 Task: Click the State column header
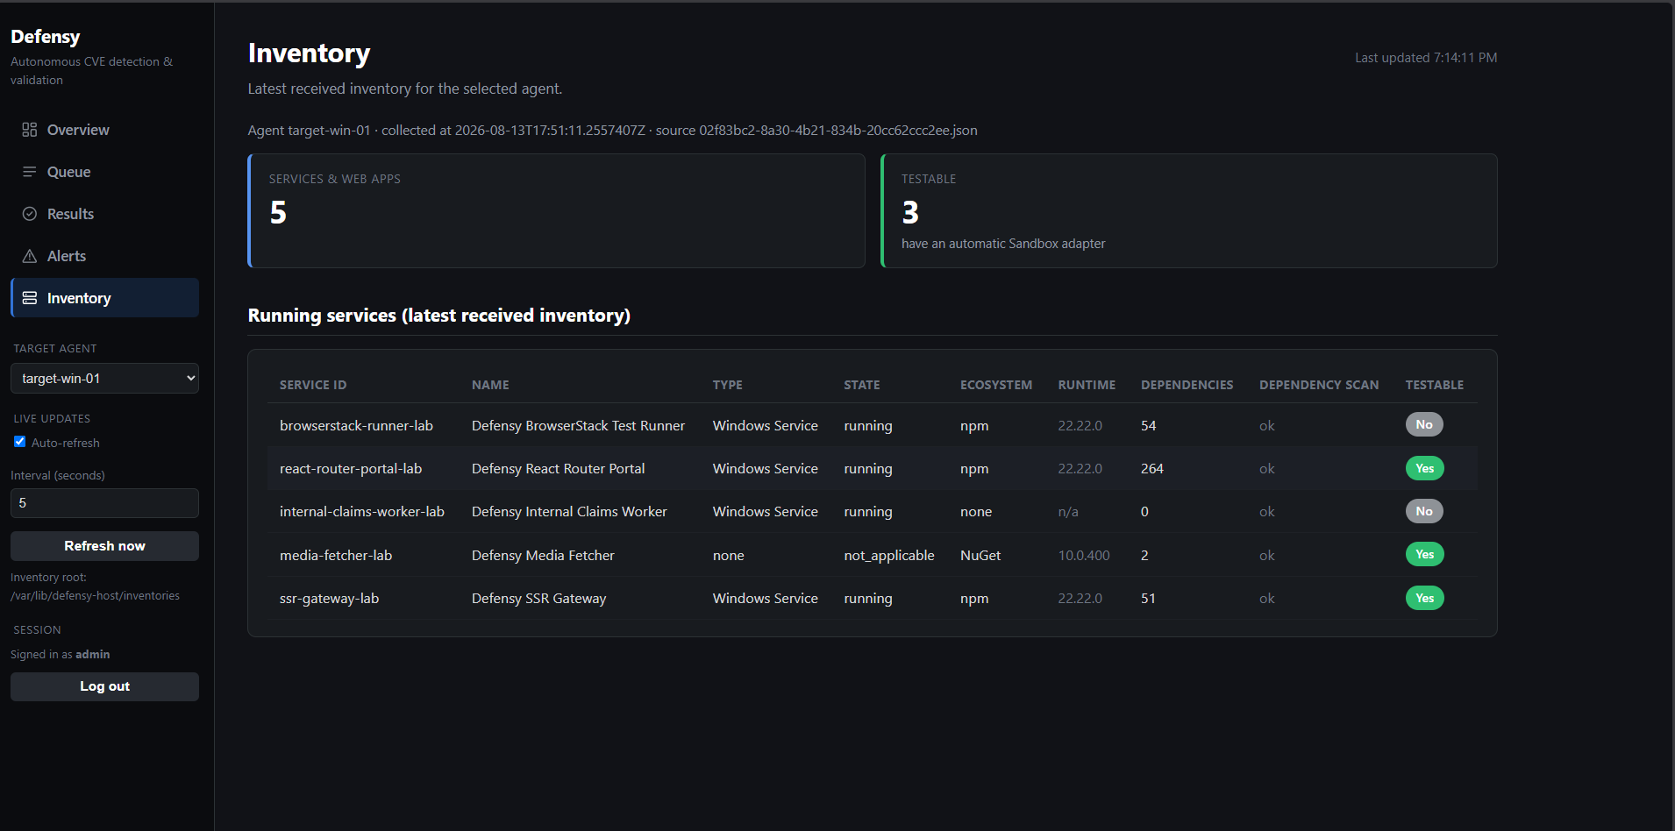click(x=862, y=385)
